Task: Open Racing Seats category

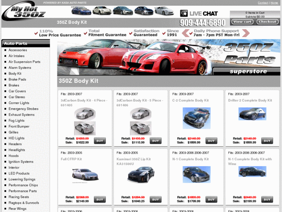Action: pyautogui.click(x=19, y=197)
